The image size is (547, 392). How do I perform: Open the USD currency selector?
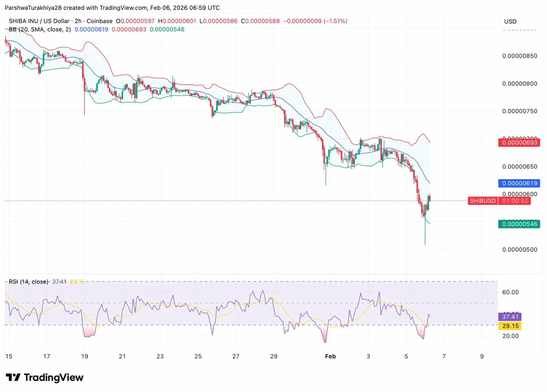tap(510, 22)
